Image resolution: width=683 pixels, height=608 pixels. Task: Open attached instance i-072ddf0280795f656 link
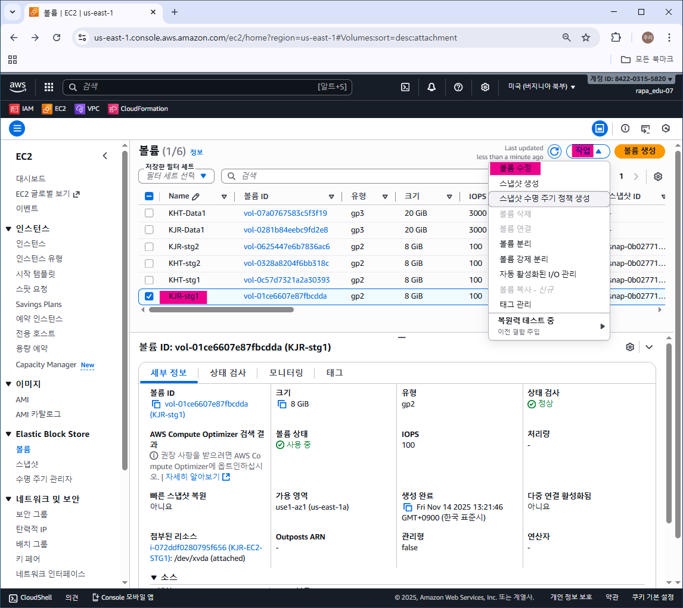click(206, 553)
